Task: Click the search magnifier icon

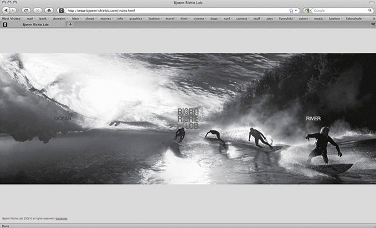Action: click(x=370, y=10)
